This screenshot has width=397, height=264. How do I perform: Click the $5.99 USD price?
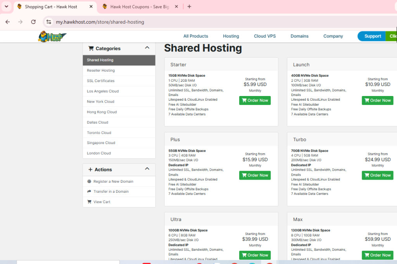point(255,84)
